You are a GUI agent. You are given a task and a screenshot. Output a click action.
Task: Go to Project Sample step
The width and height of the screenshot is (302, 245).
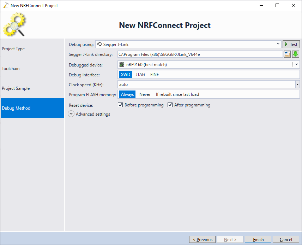pyautogui.click(x=32, y=88)
